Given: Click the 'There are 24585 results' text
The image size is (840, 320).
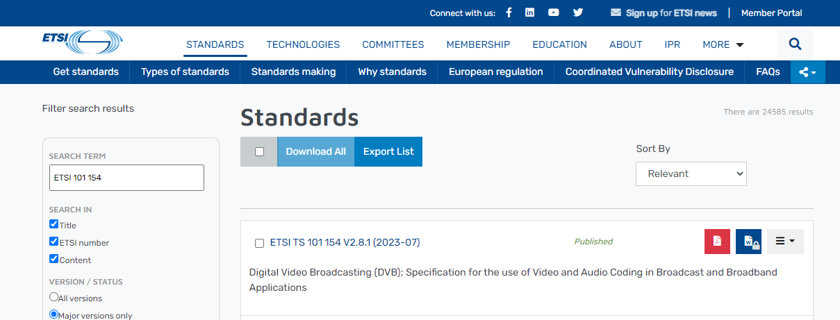Looking at the screenshot, I should pos(768,112).
